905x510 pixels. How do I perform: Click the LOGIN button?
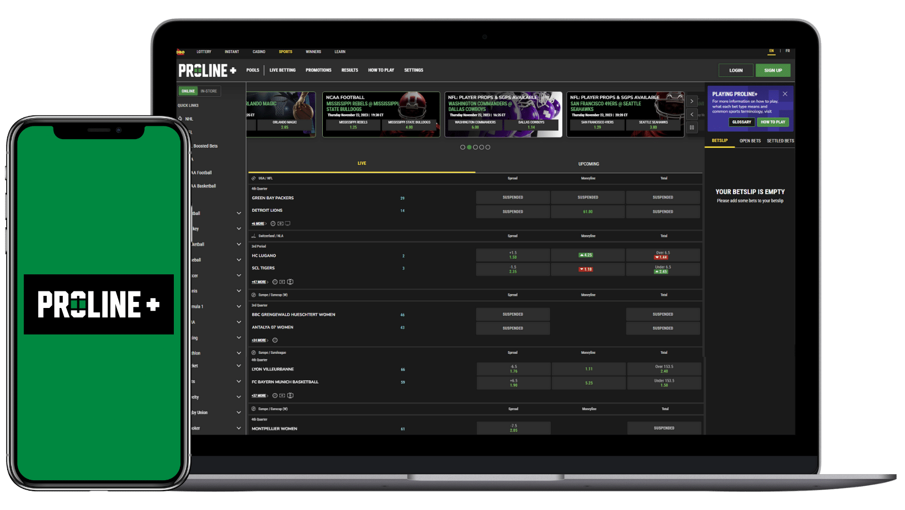pos(736,70)
